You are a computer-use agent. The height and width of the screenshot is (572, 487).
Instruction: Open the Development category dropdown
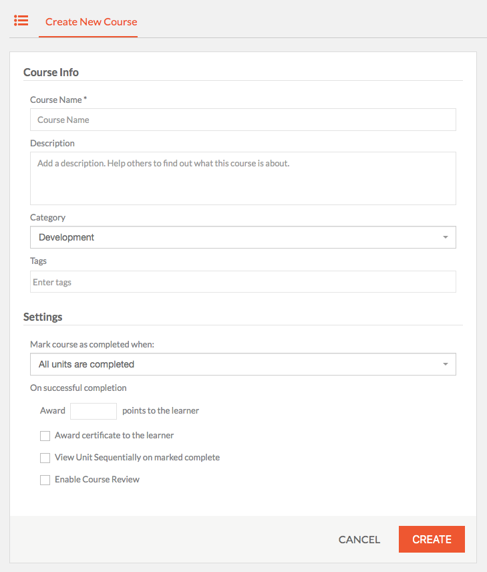(x=243, y=237)
